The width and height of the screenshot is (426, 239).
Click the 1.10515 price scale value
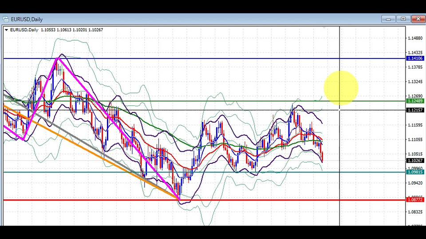click(x=415, y=154)
